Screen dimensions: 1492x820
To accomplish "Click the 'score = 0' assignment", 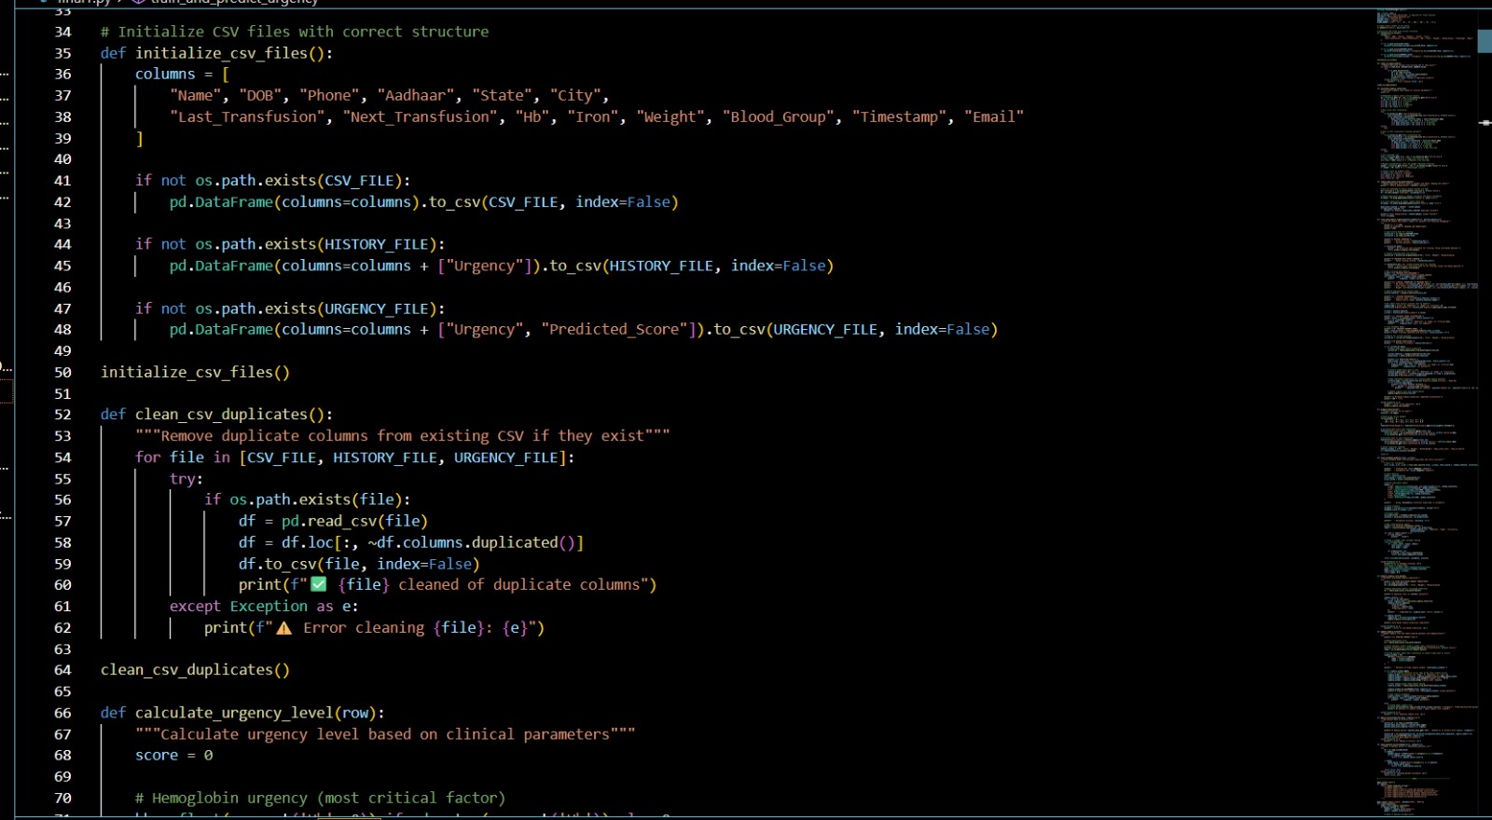I will pyautogui.click(x=173, y=756).
